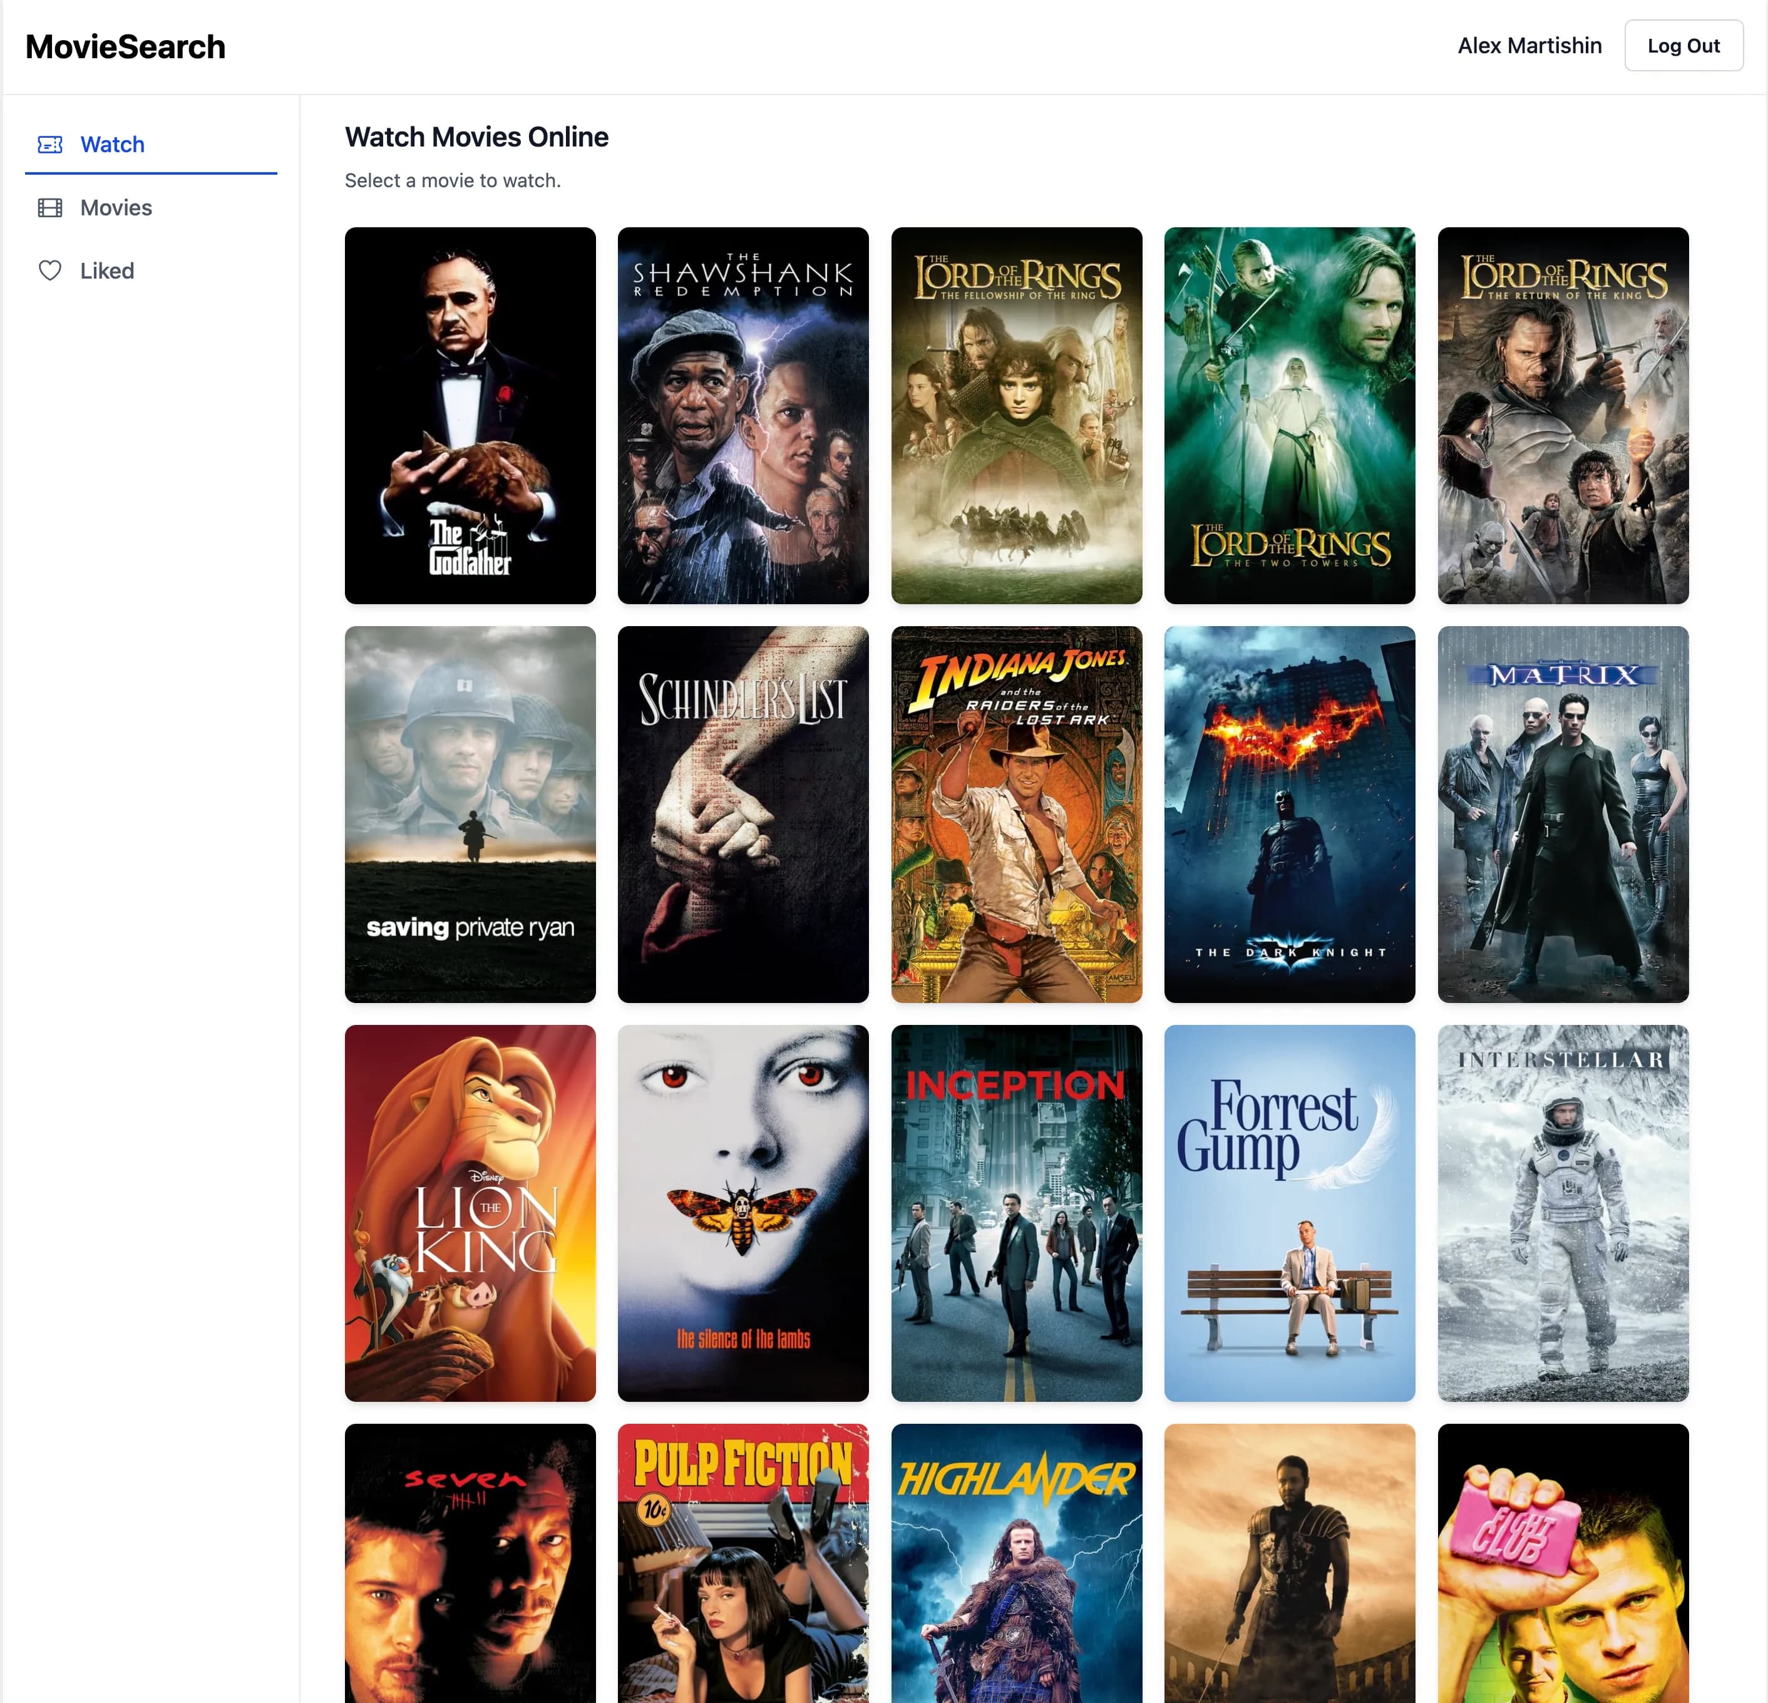Select The Godfather poster

(470, 416)
